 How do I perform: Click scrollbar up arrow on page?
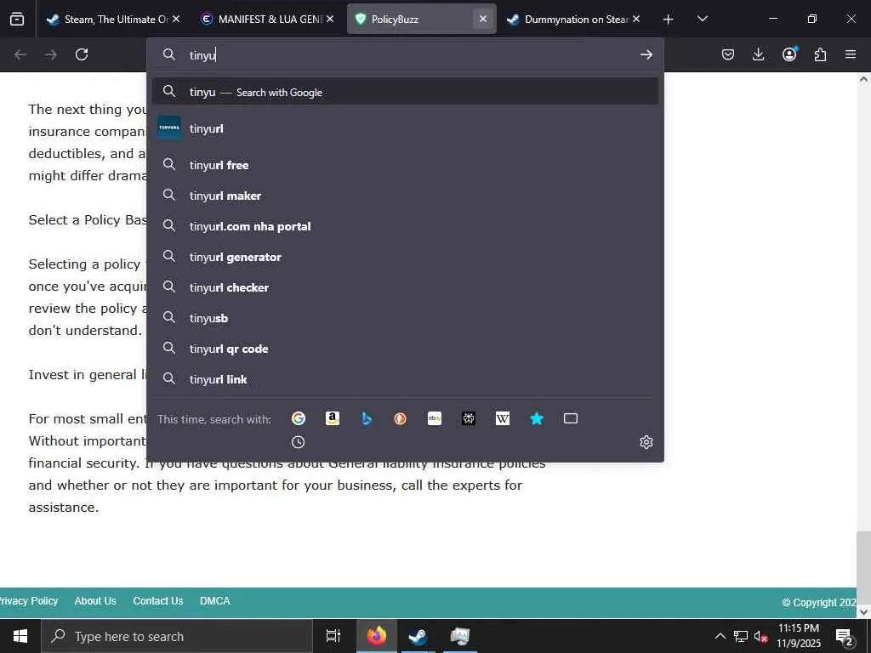coord(863,79)
